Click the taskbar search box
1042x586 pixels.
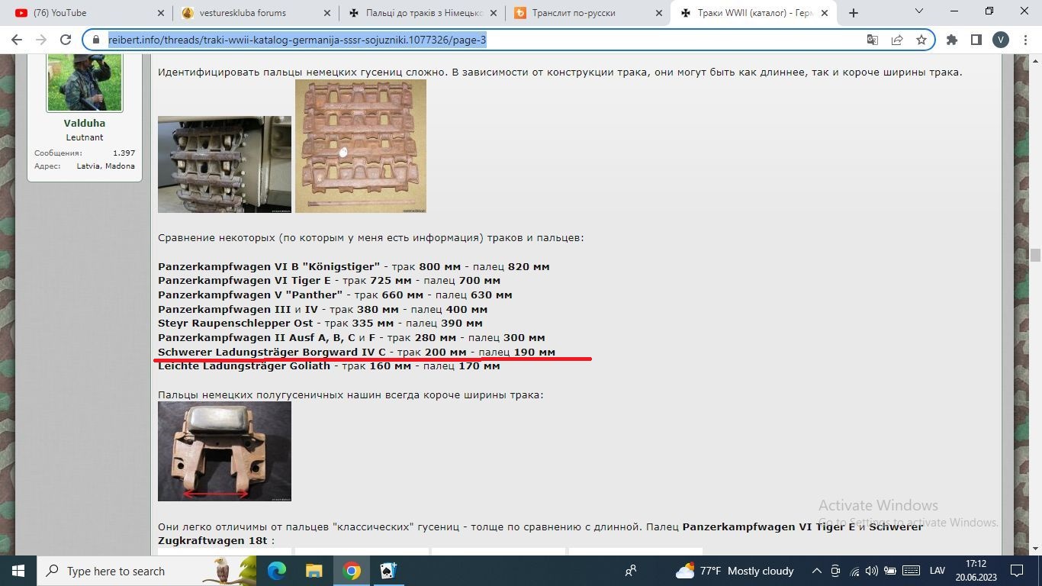(146, 571)
